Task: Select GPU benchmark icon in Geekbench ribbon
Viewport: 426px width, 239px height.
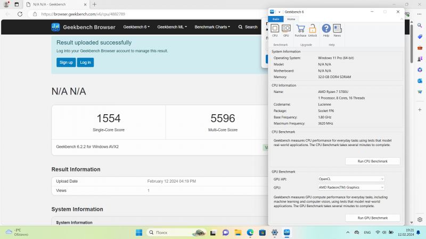Action: 286,30
